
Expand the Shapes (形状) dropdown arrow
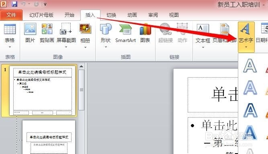[106, 47]
